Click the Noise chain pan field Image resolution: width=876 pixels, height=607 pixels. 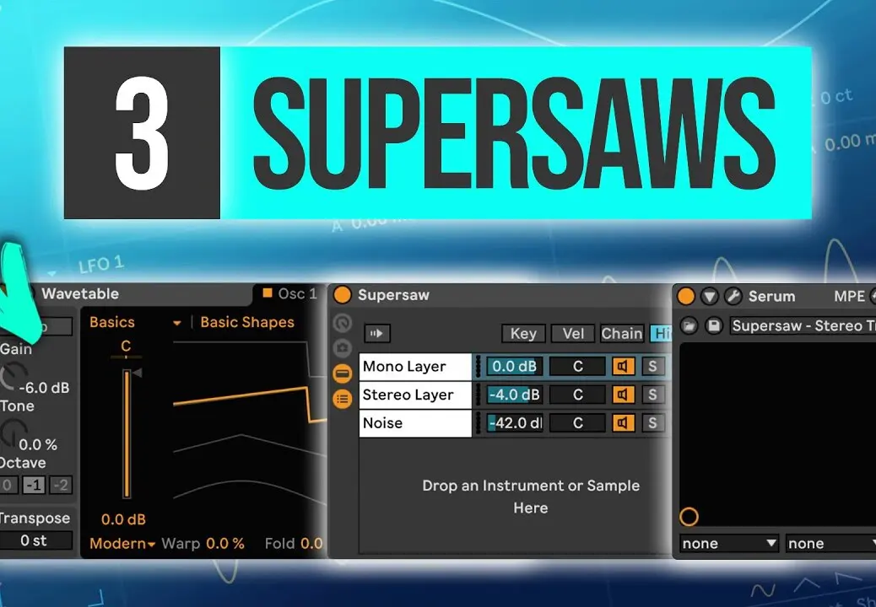point(577,423)
